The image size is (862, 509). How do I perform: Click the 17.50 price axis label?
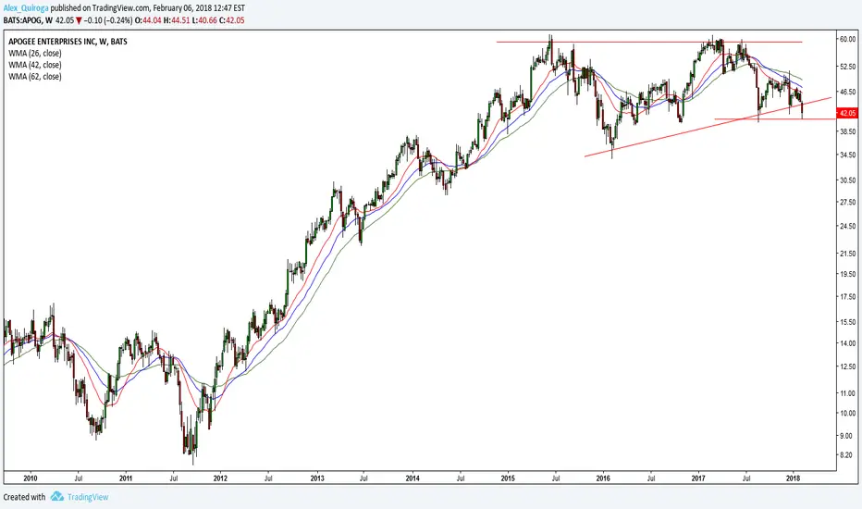click(848, 296)
